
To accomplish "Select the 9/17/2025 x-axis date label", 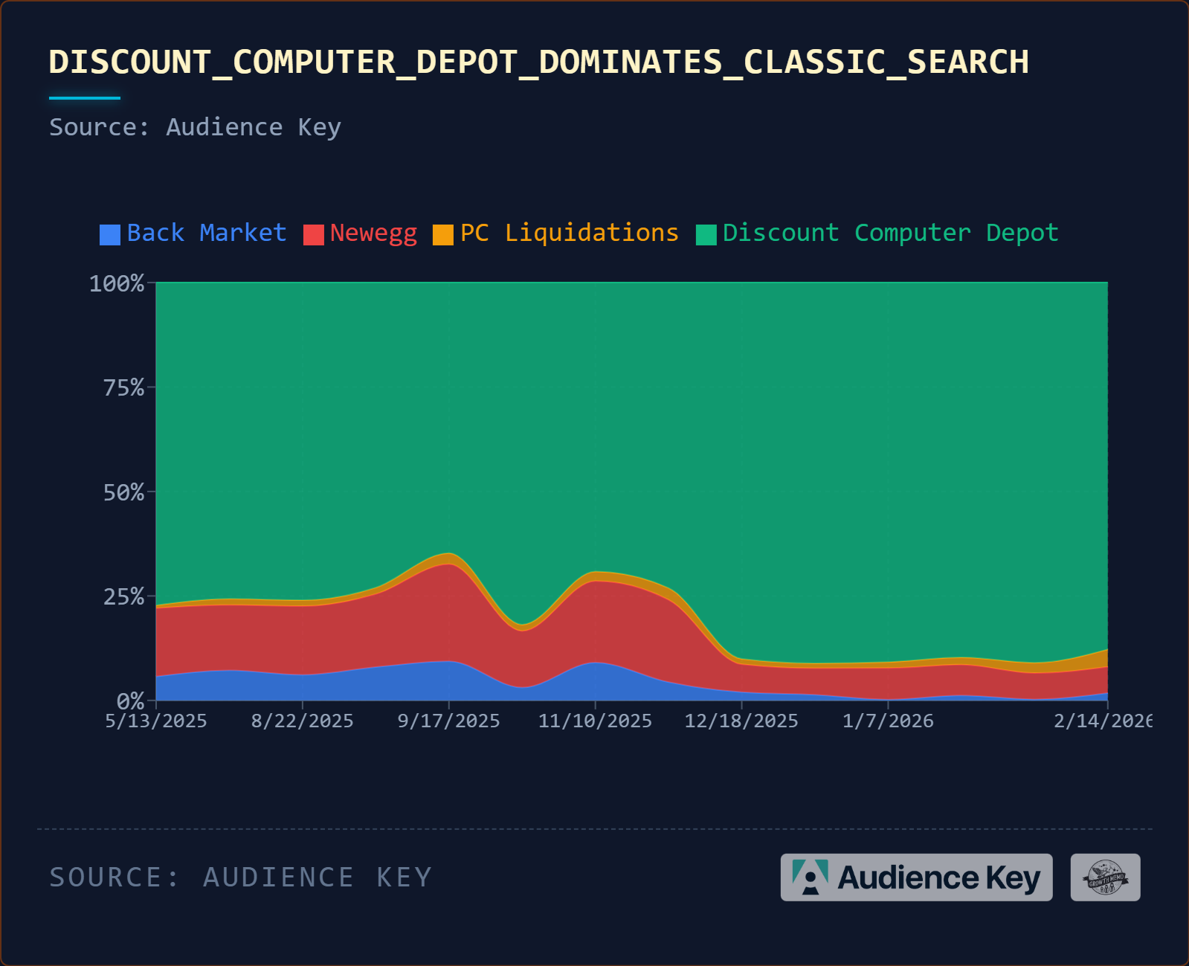I will (448, 721).
